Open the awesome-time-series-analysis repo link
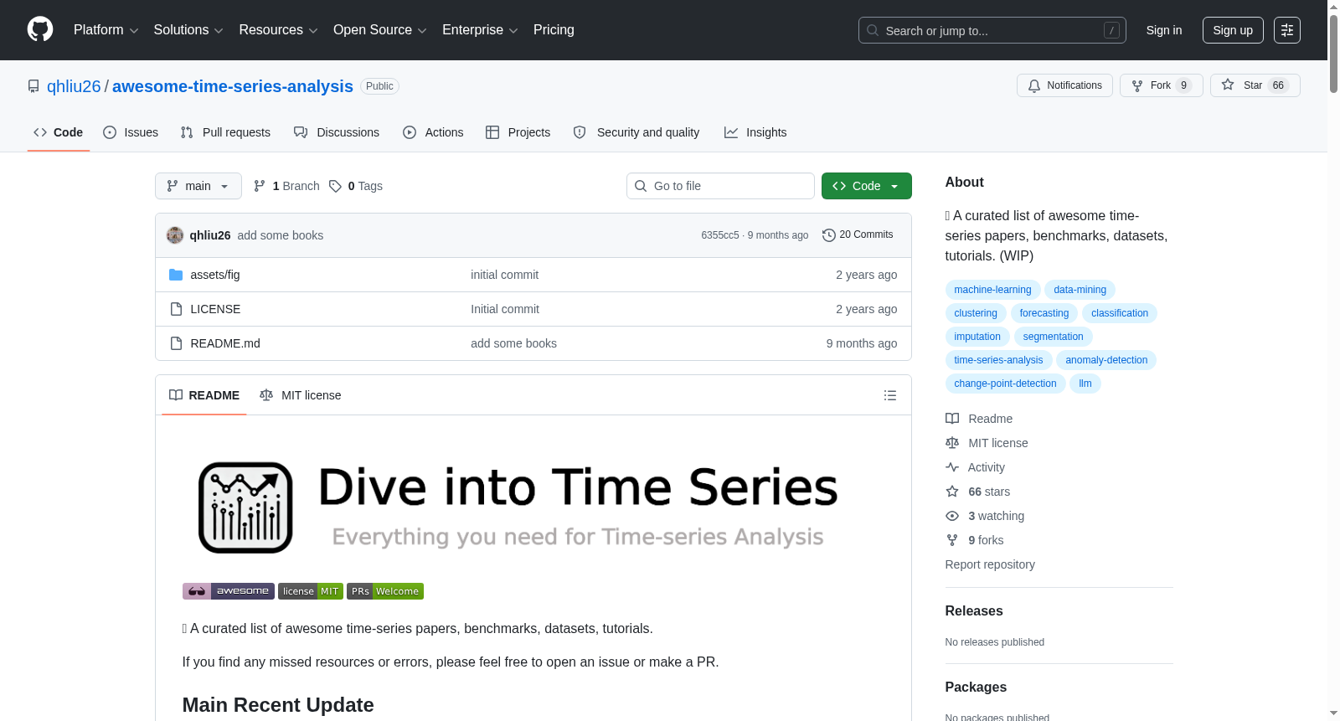The width and height of the screenshot is (1340, 721). tap(233, 86)
